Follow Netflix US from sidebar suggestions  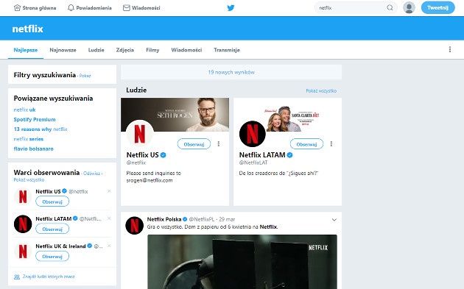(52, 201)
